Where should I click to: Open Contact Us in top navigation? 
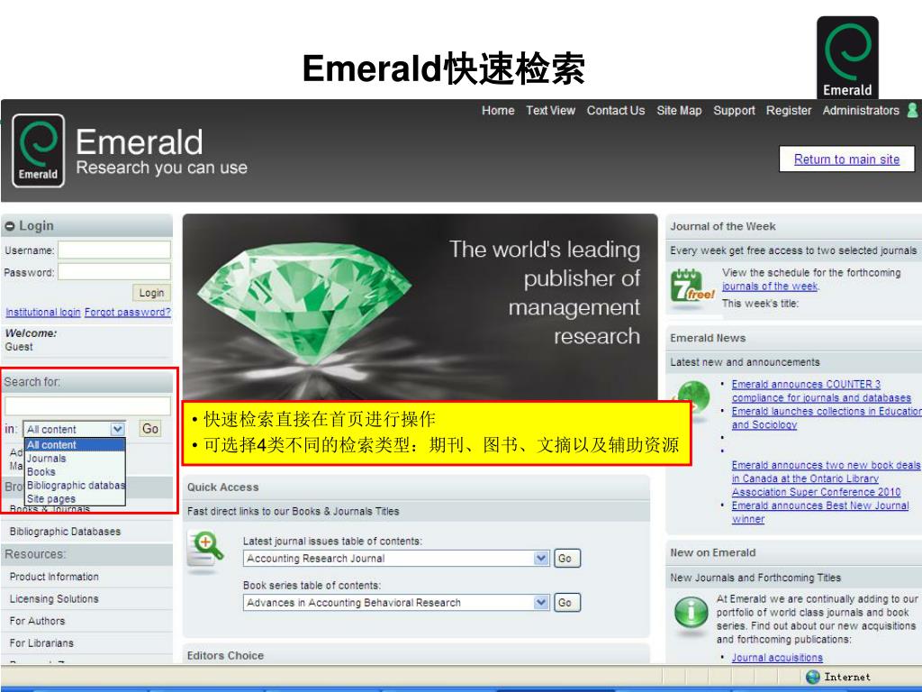pyautogui.click(x=616, y=111)
